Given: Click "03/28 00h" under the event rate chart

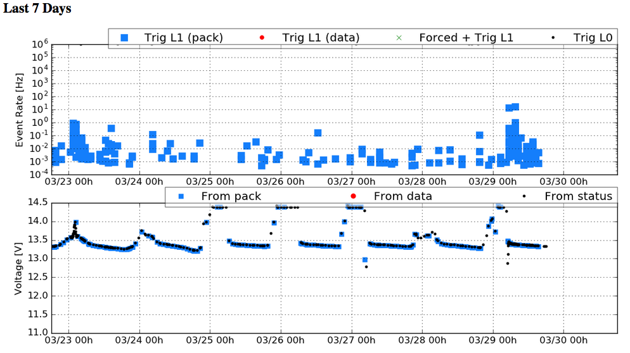Looking at the screenshot, I should tap(422, 182).
